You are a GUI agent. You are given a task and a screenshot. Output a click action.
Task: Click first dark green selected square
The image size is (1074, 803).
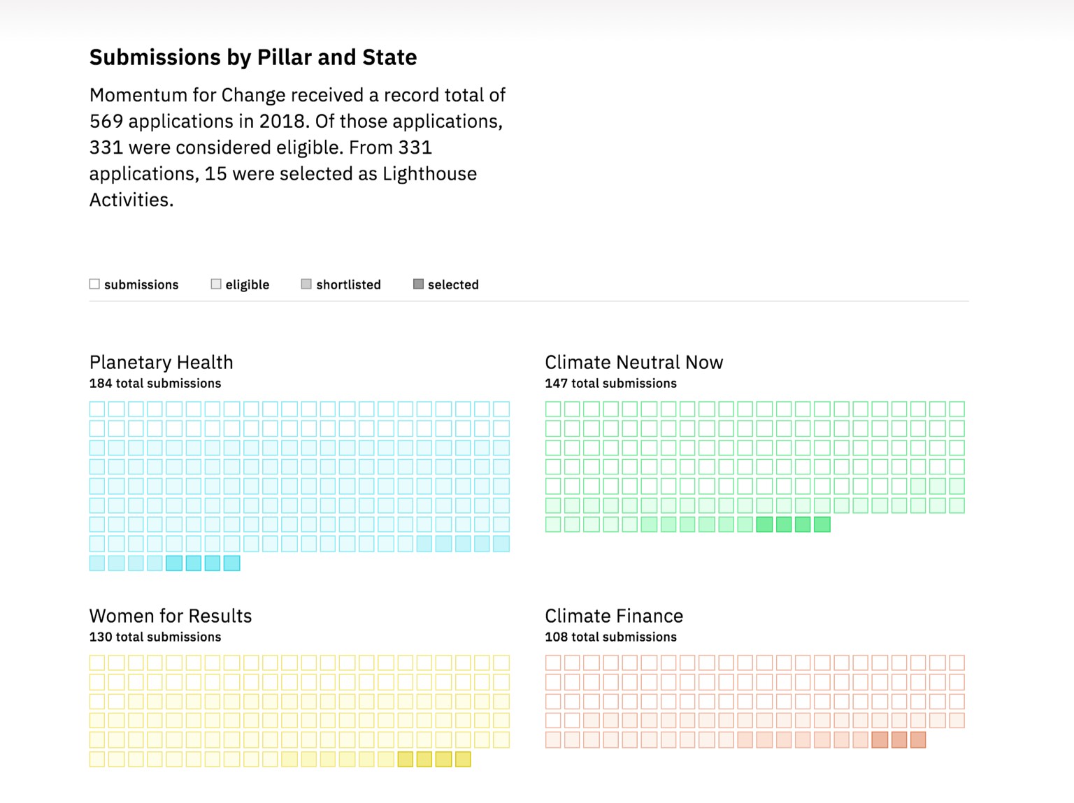coord(764,524)
